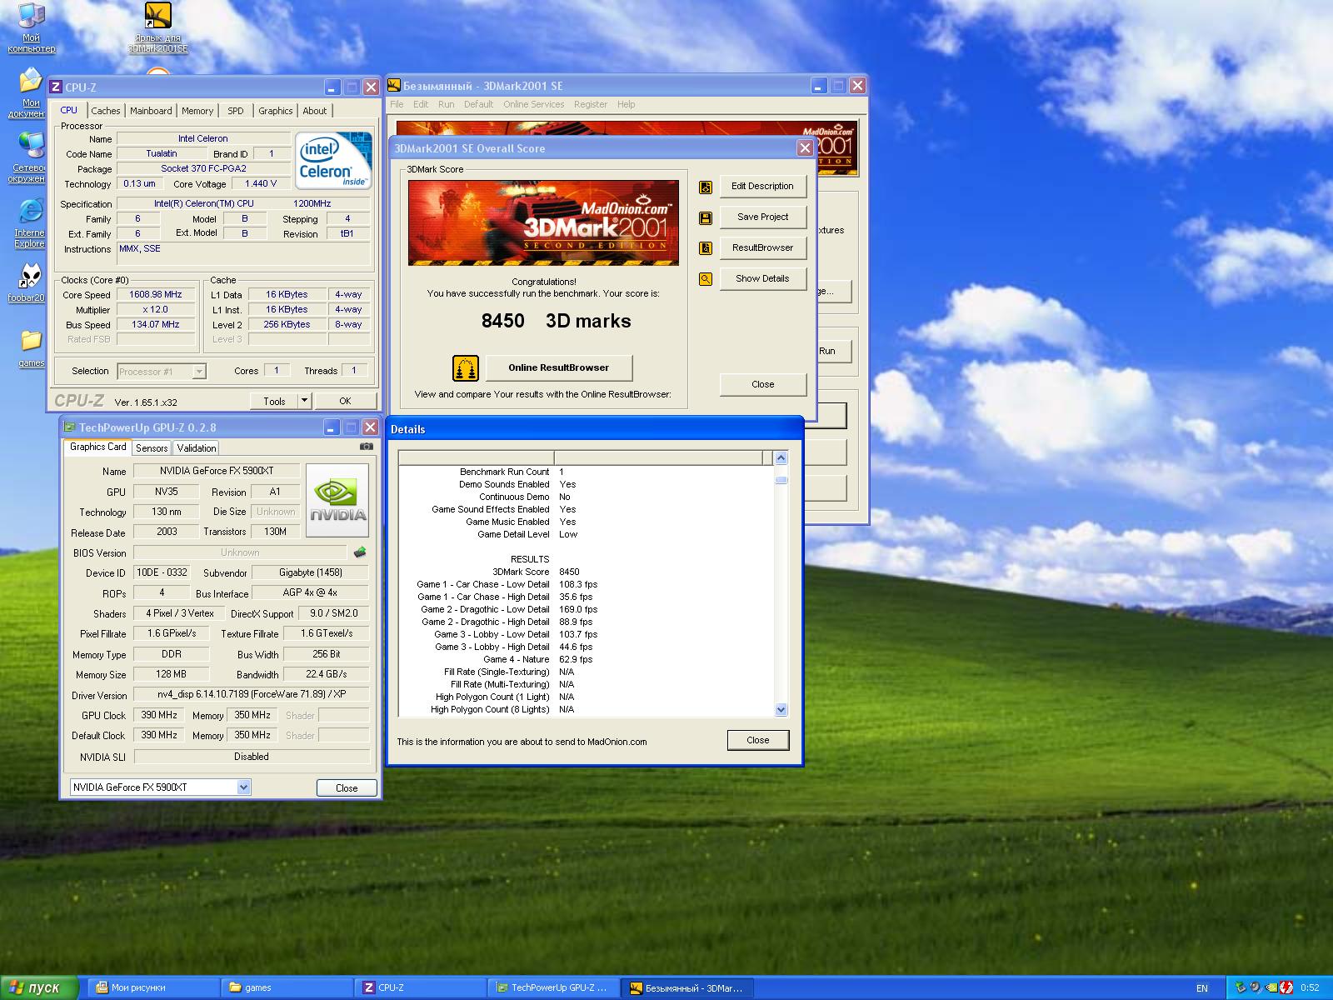The height and width of the screenshot is (1000, 1333).
Task: Click the Details list scroll-up arrow
Action: click(781, 457)
